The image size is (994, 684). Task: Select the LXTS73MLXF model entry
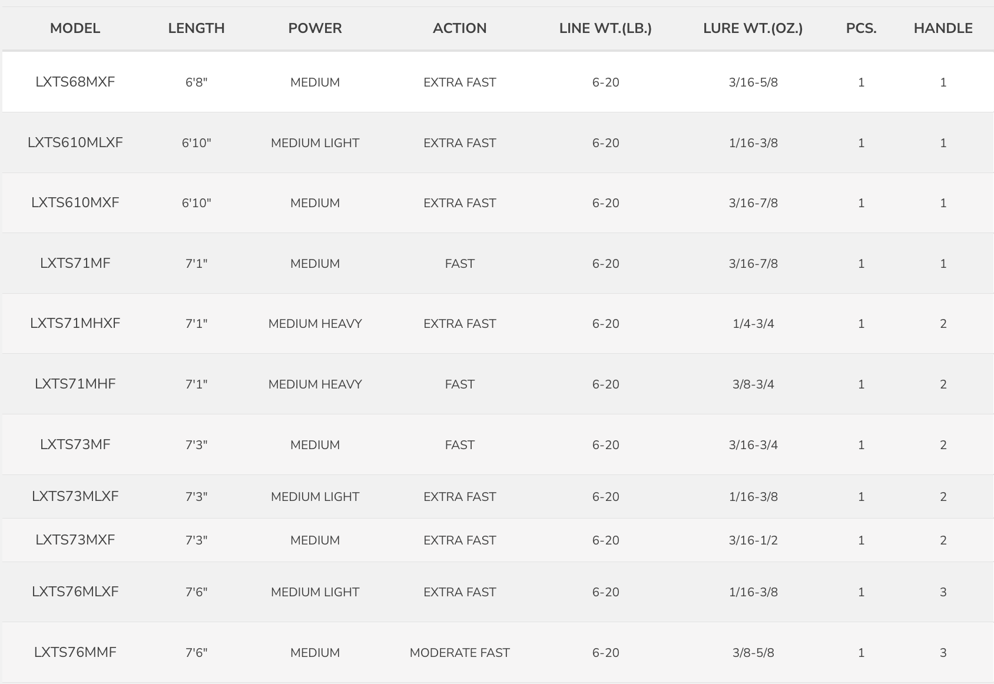(75, 497)
